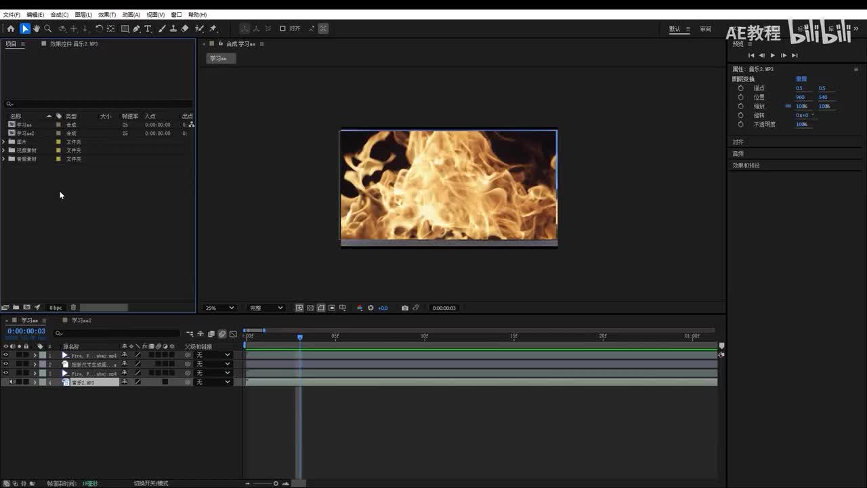Take a snapshot with the camera icon

click(x=405, y=308)
